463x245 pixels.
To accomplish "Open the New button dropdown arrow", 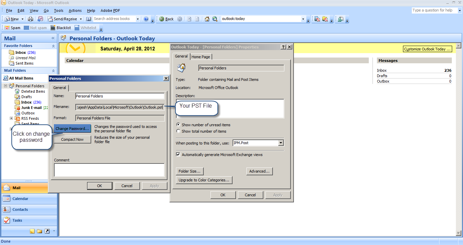I will (22, 19).
